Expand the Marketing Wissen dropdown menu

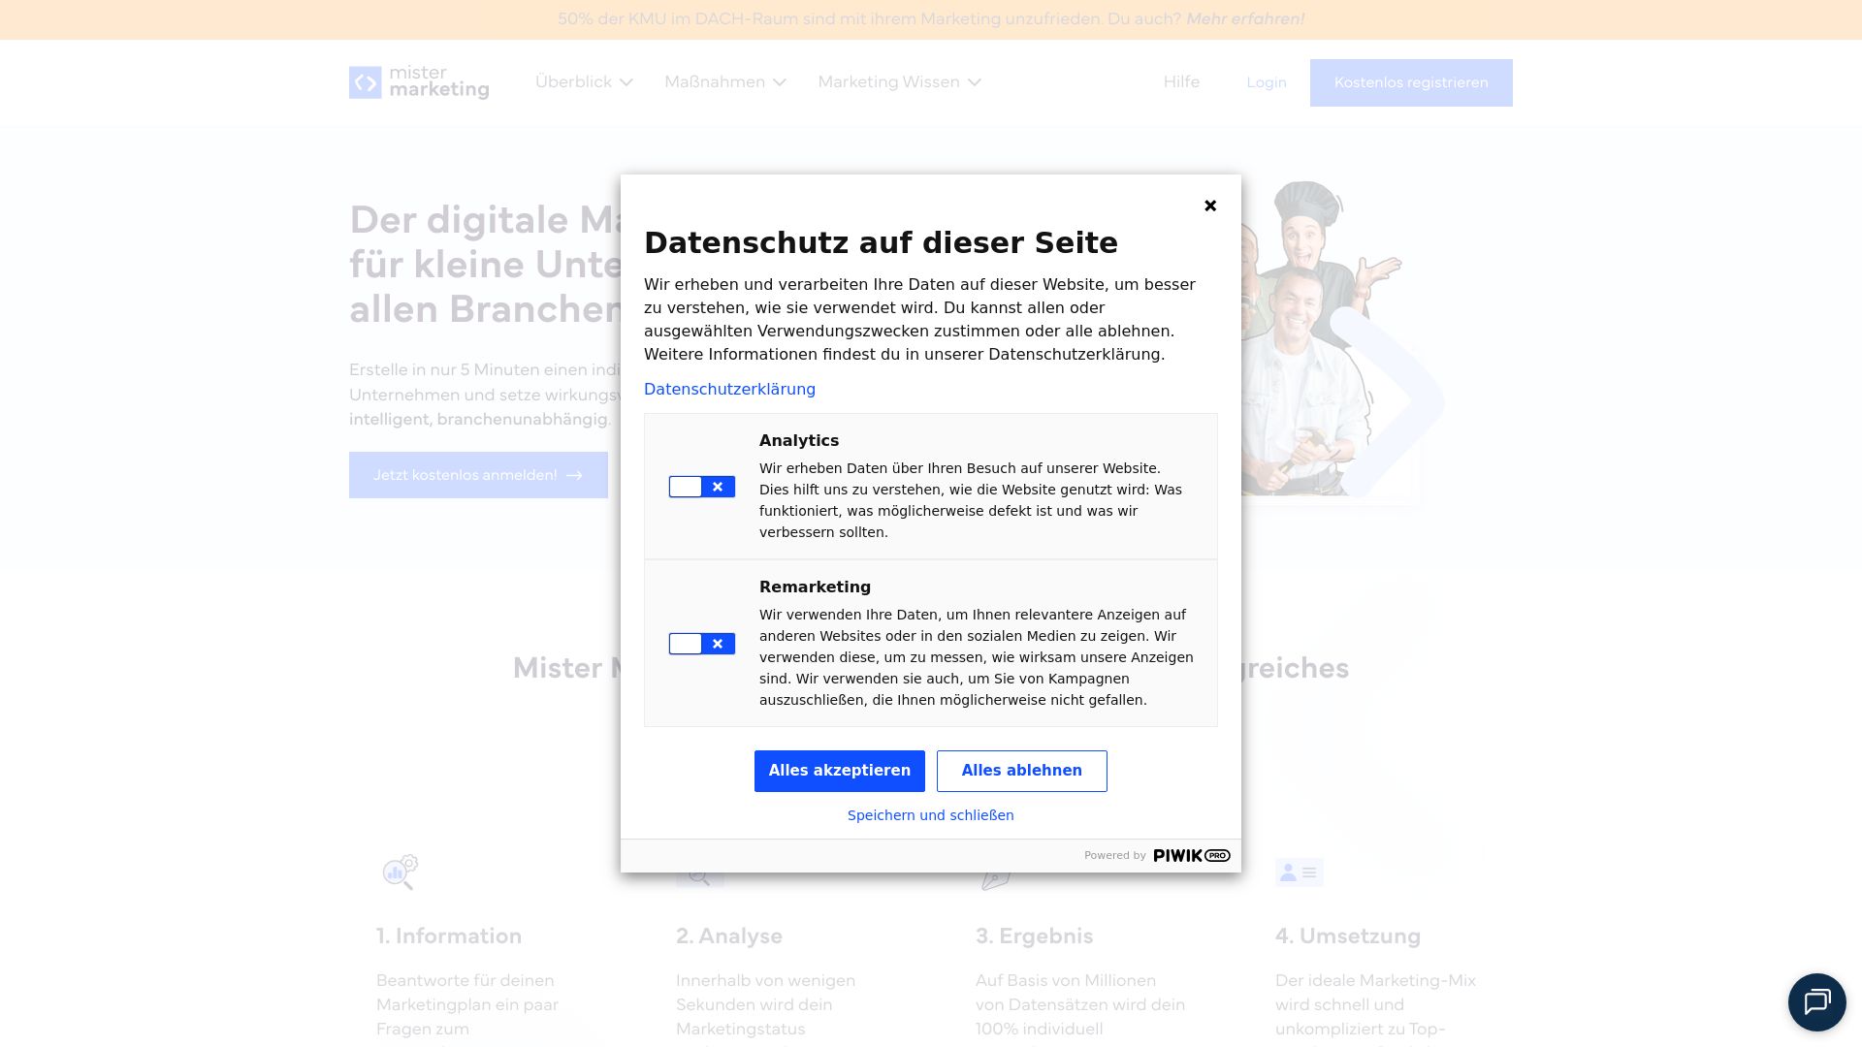click(899, 82)
